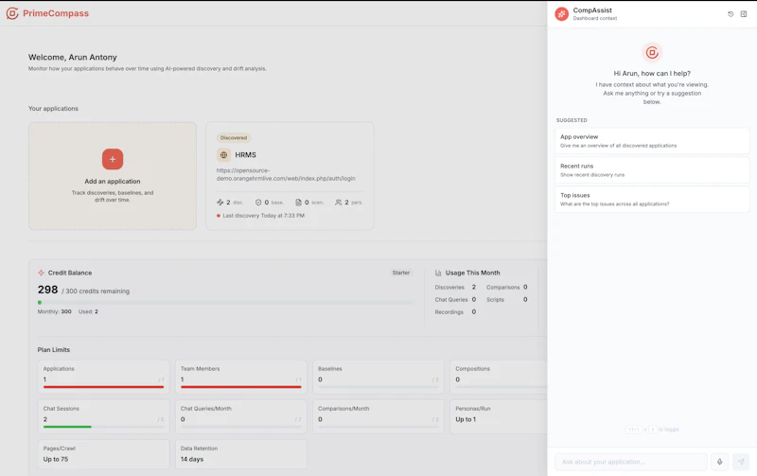Screen dimensions: 757x476
Task: Click the credit balance progress bar
Action: pyautogui.click(x=225, y=303)
